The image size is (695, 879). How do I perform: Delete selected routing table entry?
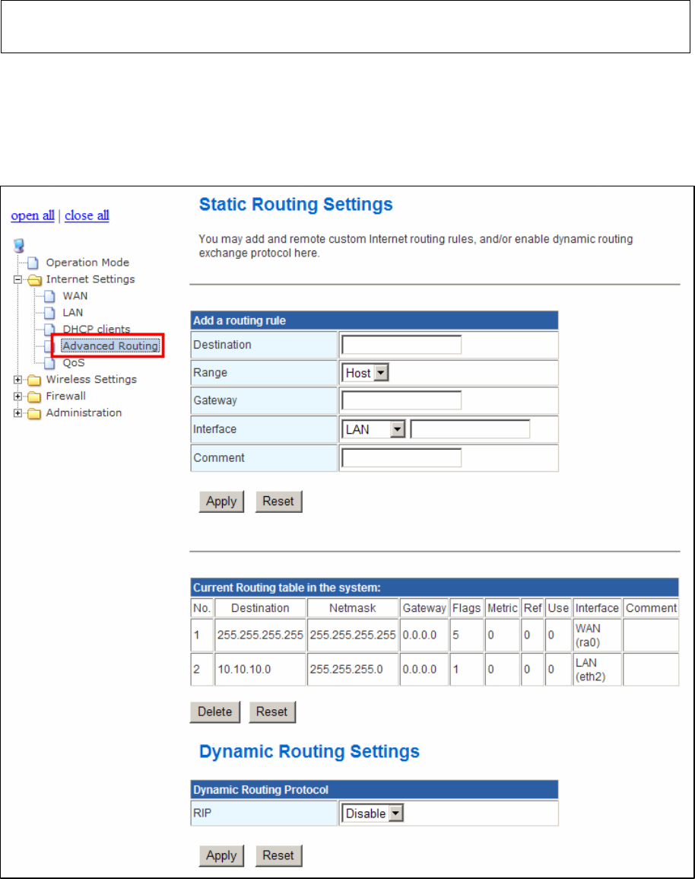pyautogui.click(x=215, y=712)
